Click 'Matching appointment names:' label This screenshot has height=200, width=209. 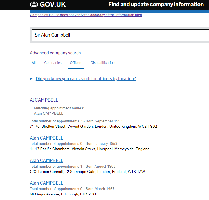point(59,108)
